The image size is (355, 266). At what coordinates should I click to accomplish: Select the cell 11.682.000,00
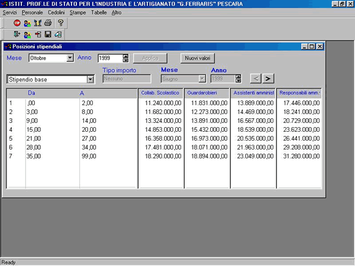click(163, 112)
